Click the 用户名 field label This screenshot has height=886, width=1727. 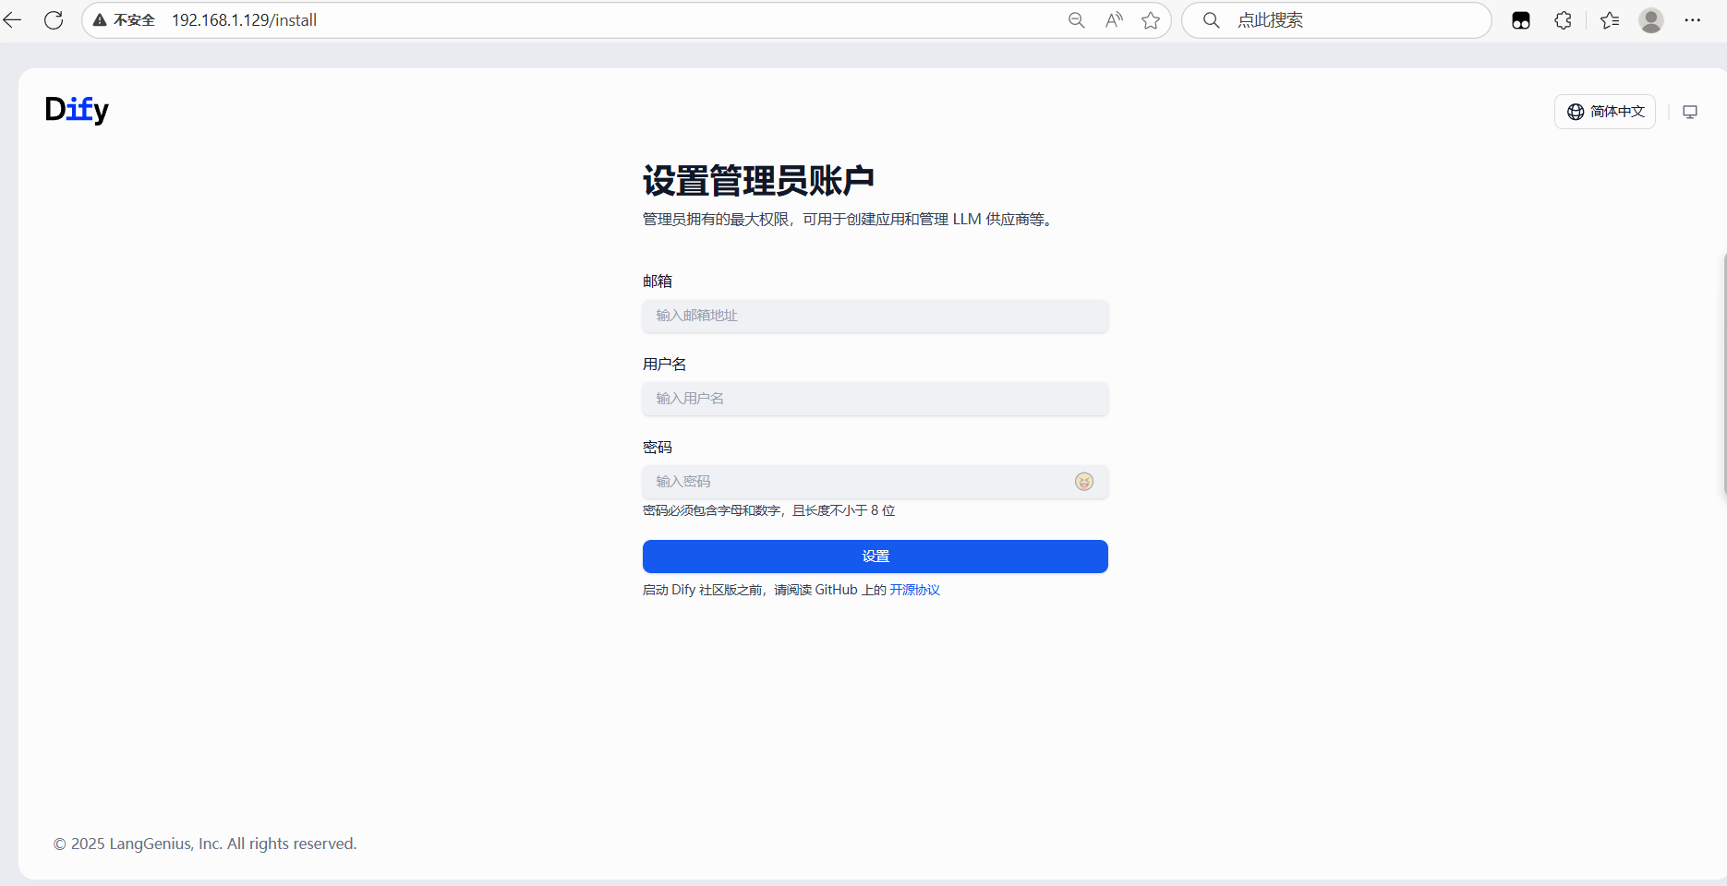pyautogui.click(x=665, y=365)
